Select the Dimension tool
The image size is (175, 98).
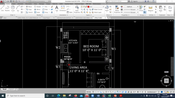pyautogui.click(x=63, y=8)
